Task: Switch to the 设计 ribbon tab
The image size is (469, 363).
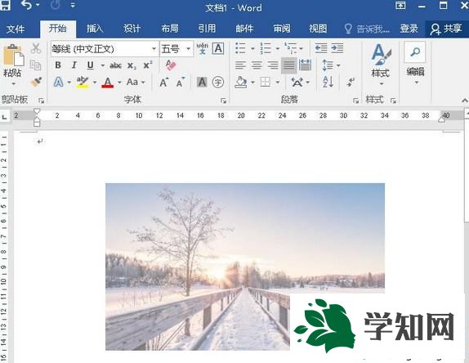Action: [x=132, y=29]
